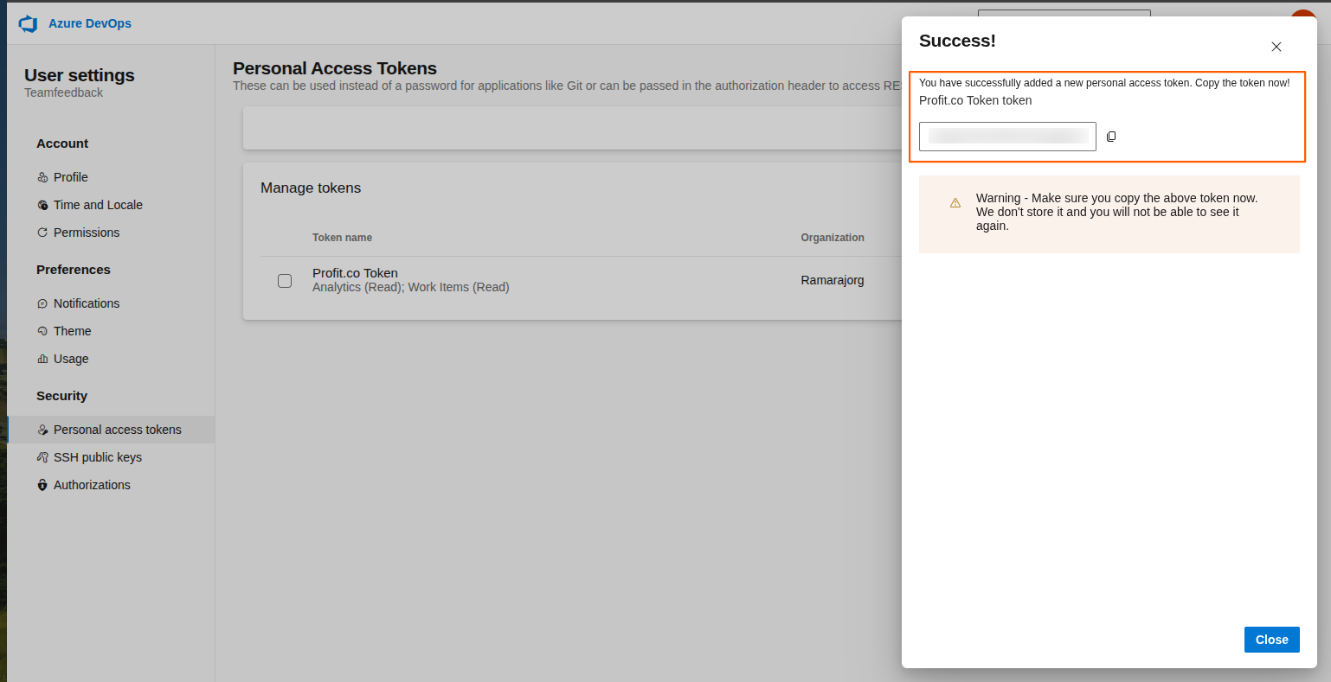The width and height of the screenshot is (1331, 682).
Task: Open Time and Locale settings
Action: point(98,205)
